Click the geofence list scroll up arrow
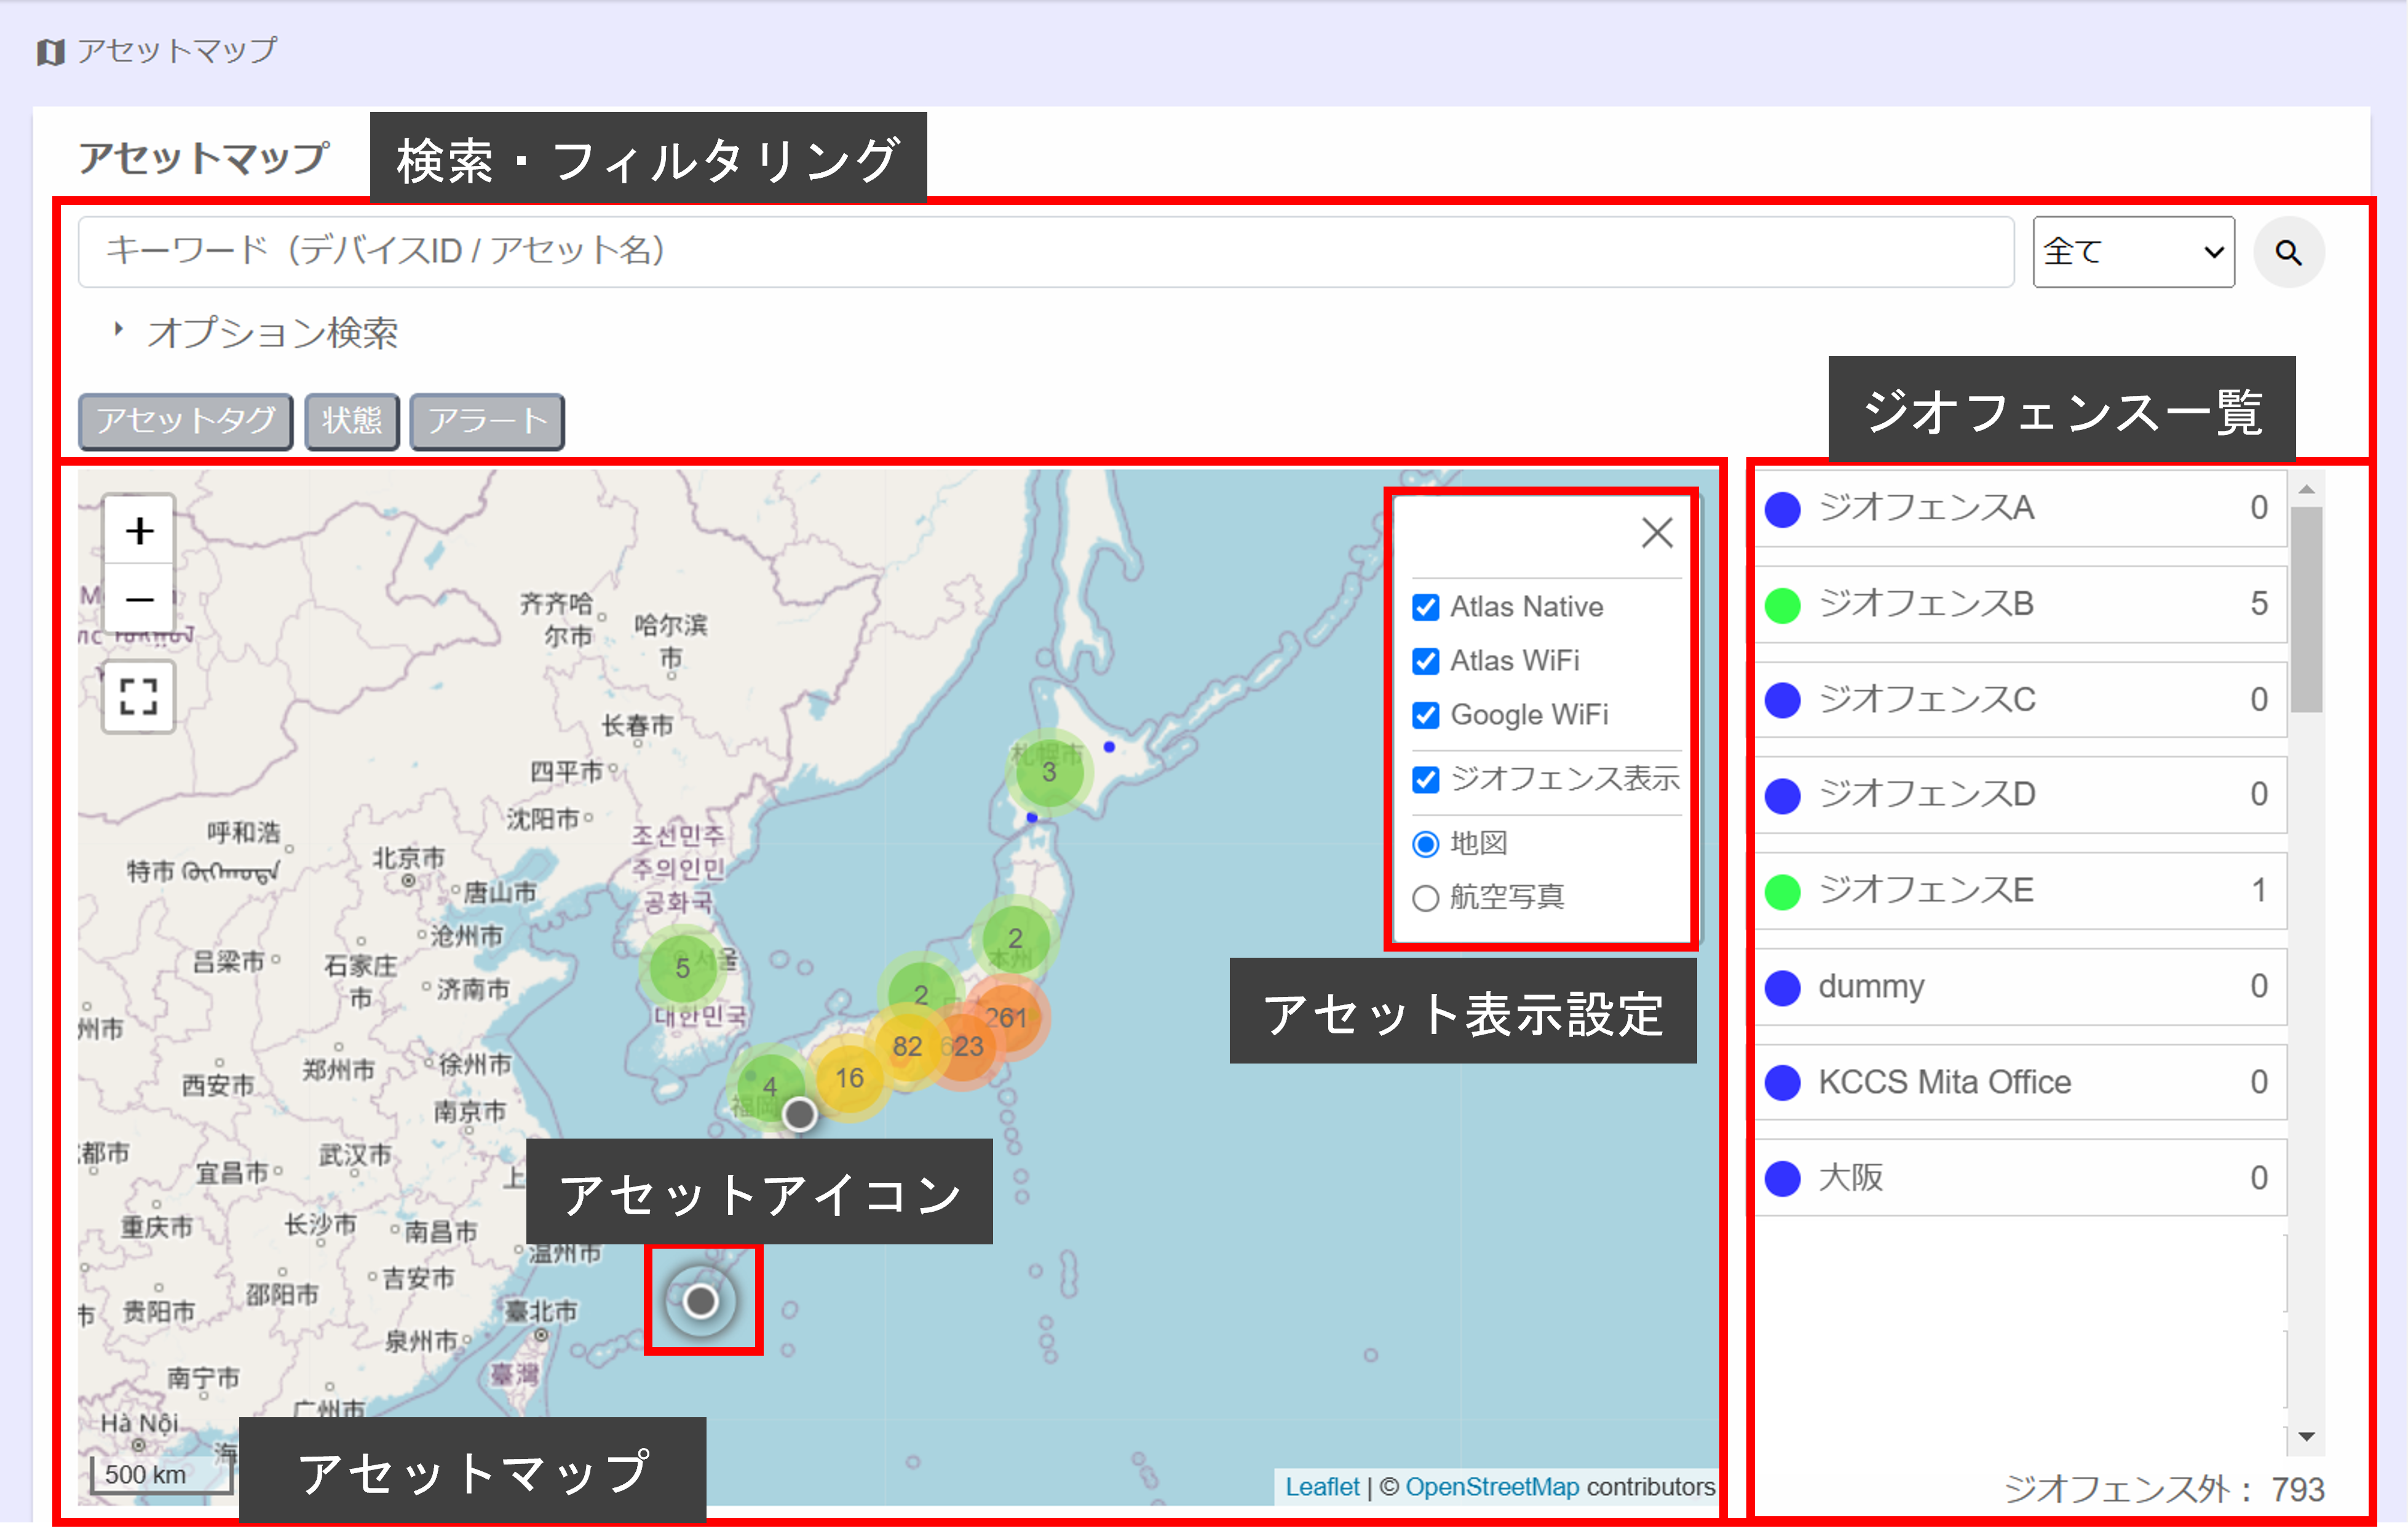The width and height of the screenshot is (2408, 1531). [2306, 489]
